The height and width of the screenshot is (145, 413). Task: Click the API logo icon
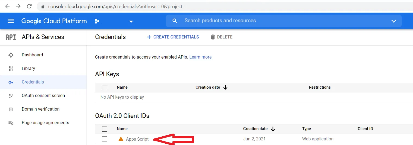click(x=11, y=37)
